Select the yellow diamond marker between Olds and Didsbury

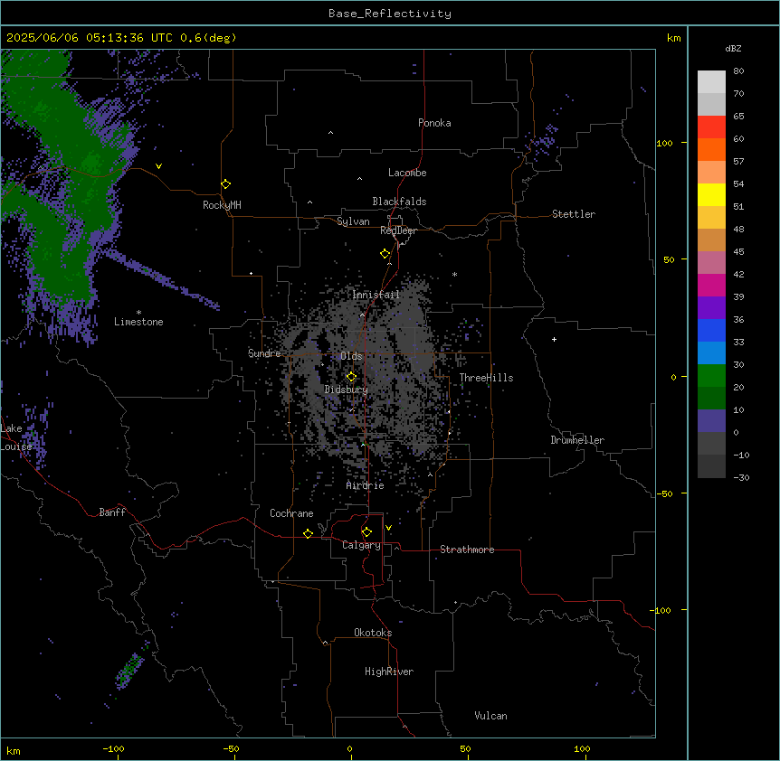(x=351, y=377)
